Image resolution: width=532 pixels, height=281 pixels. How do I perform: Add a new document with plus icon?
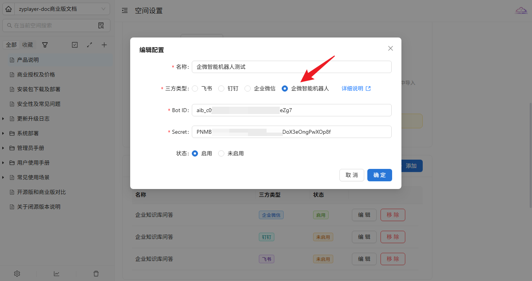coord(104,45)
